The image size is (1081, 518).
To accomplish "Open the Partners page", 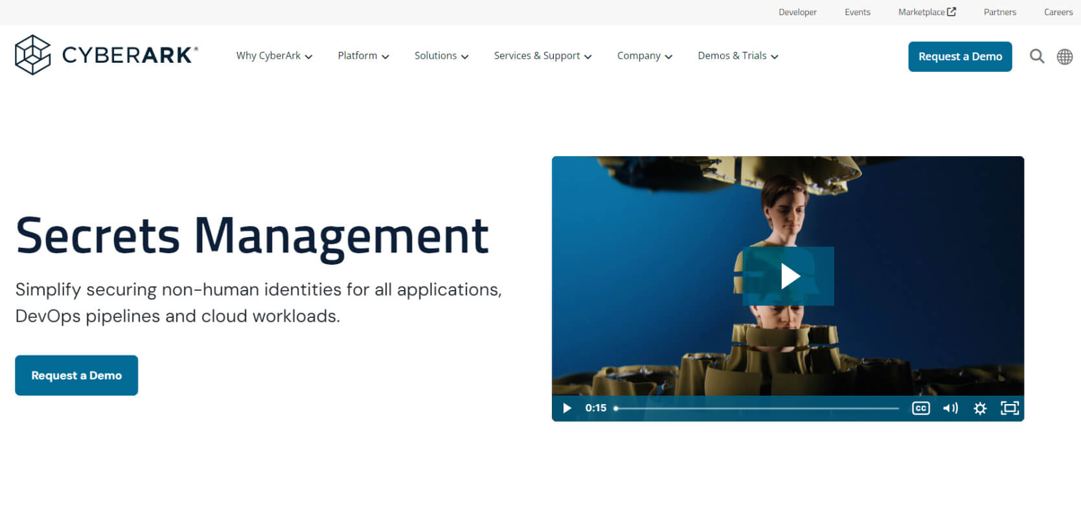I will point(1000,12).
